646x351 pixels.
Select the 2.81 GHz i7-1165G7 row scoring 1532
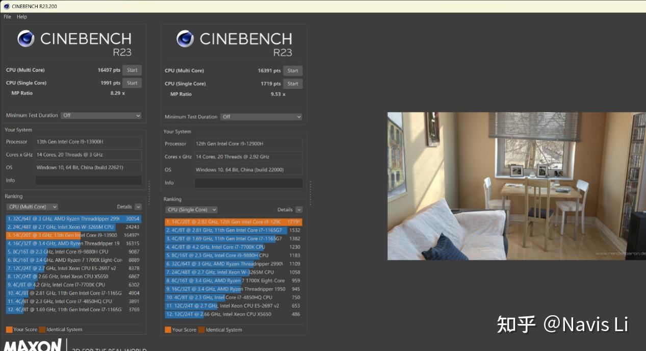(x=234, y=230)
